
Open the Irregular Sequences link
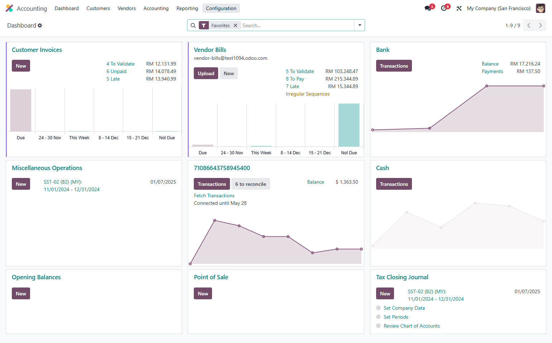point(308,94)
